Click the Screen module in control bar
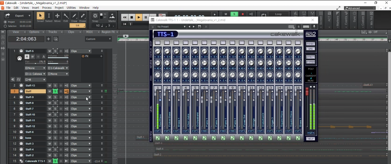This screenshot has height=164, width=391. click(x=321, y=20)
